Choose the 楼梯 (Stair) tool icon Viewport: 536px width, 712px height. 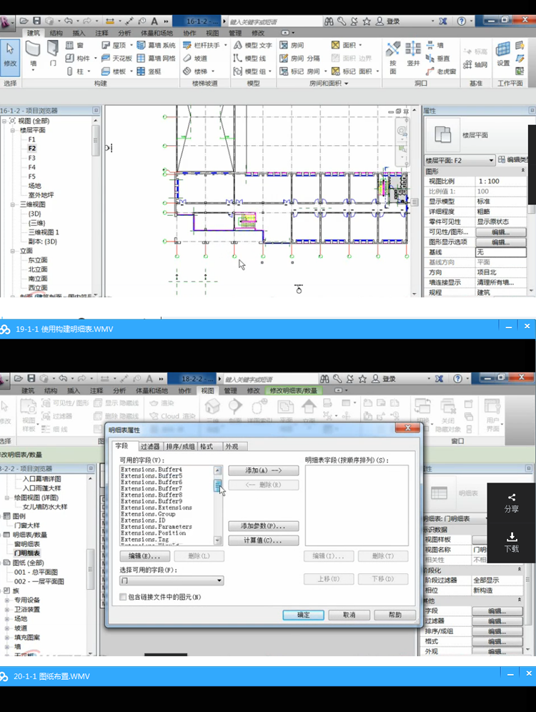187,71
